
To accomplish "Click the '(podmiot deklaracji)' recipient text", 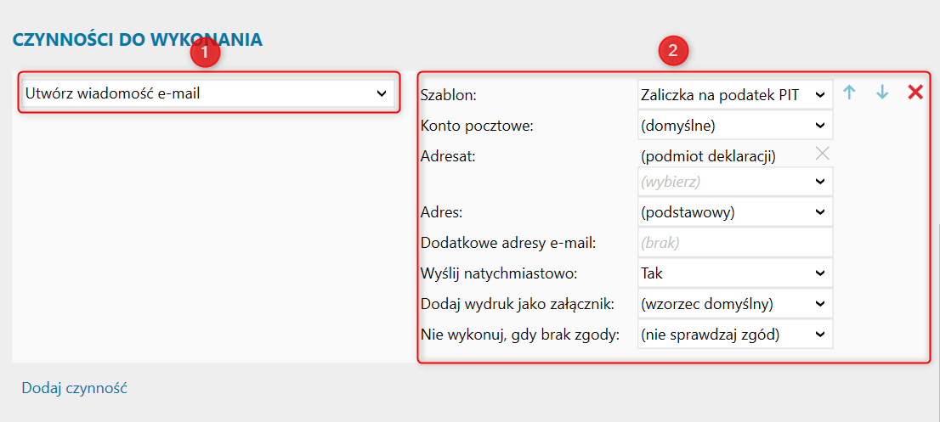I will pyautogui.click(x=708, y=156).
